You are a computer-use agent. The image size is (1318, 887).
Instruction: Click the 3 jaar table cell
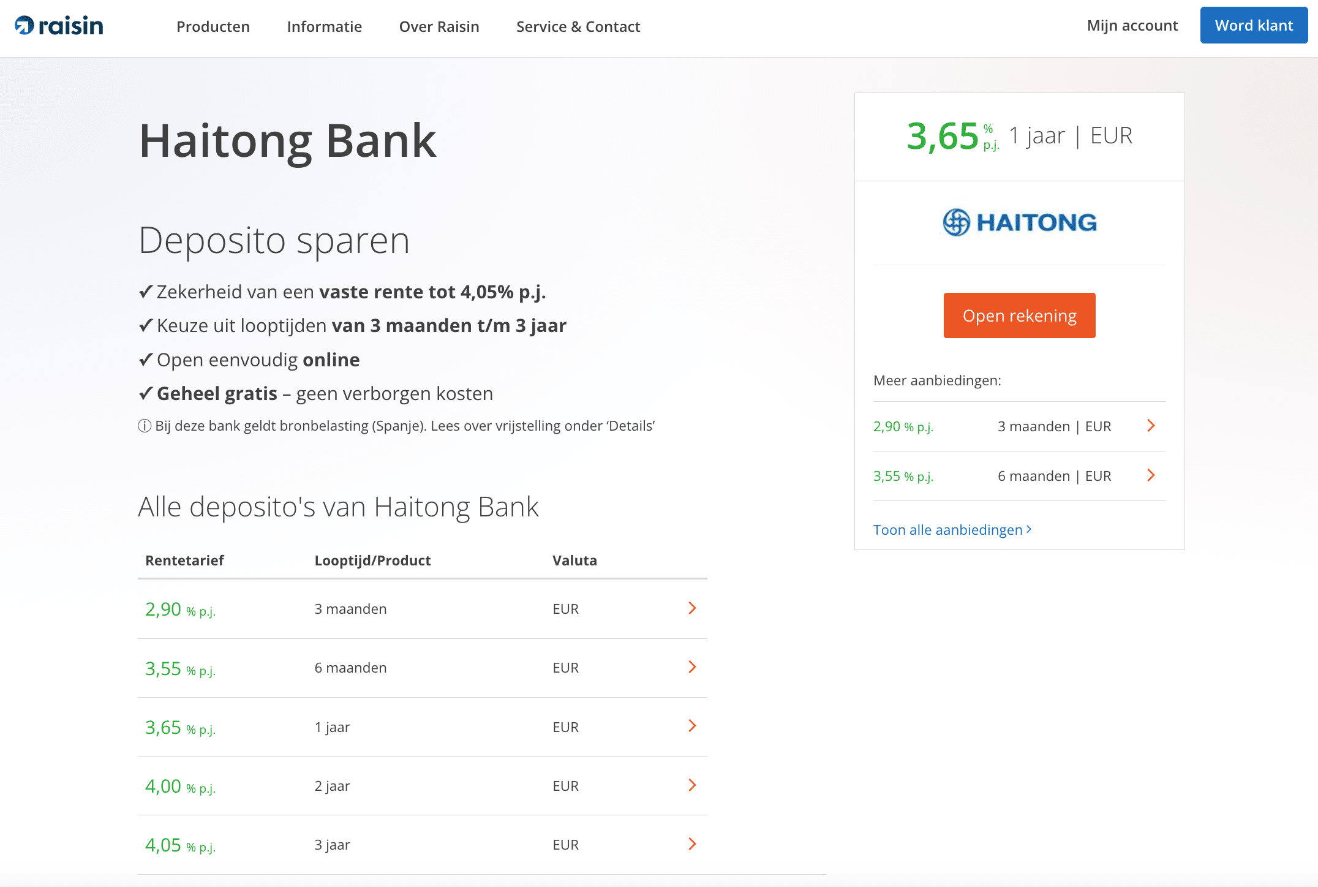pos(332,845)
